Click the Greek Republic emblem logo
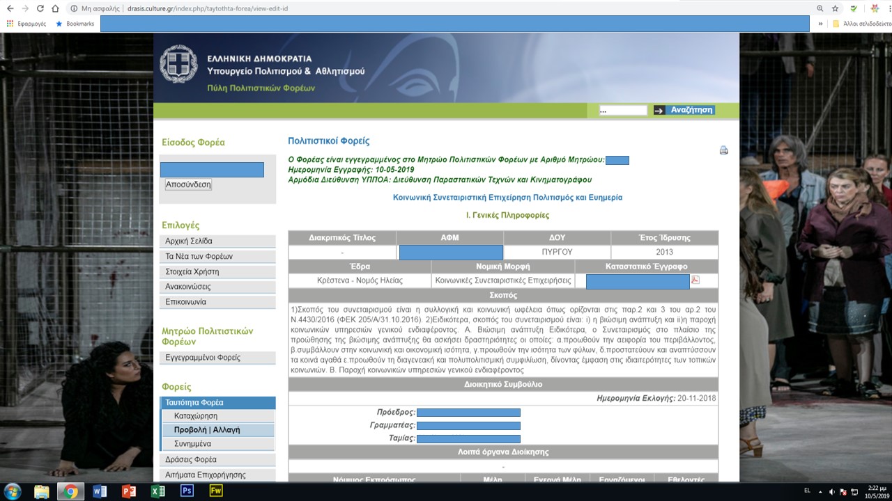 point(178,64)
